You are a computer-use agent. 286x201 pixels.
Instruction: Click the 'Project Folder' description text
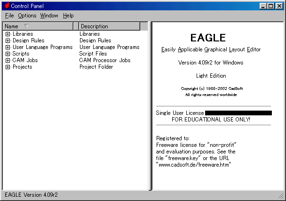click(x=96, y=67)
